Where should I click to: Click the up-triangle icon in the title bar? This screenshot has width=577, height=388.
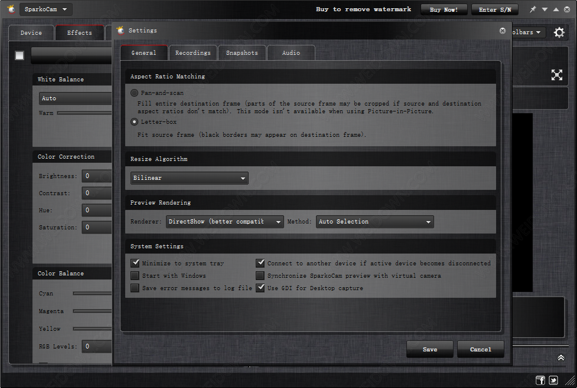click(556, 9)
